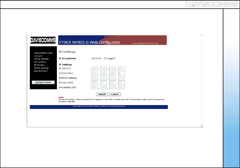Click IP Address second octet field 168
This screenshot has height=168, width=240.
(103, 68)
